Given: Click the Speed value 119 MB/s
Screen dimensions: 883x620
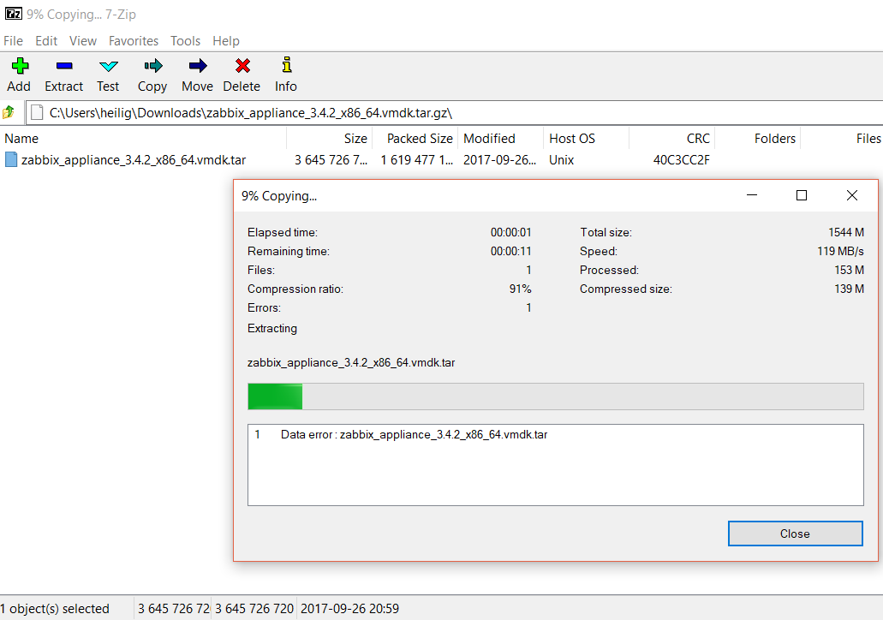Looking at the screenshot, I should [841, 251].
